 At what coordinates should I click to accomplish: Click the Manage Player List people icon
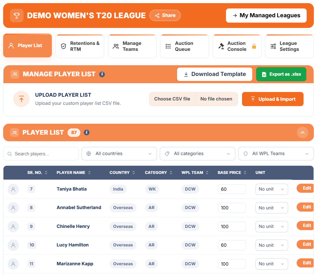tap(15, 74)
